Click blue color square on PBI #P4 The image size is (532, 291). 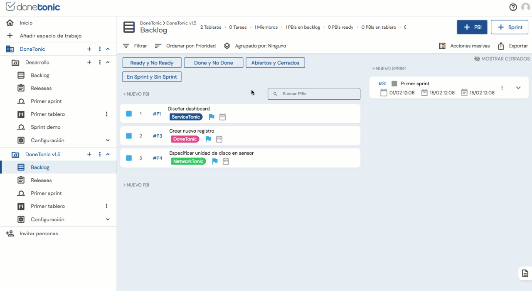129,158
